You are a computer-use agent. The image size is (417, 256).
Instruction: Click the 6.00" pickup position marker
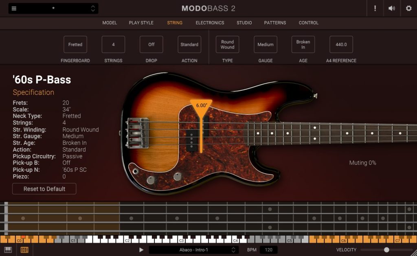pos(201,105)
